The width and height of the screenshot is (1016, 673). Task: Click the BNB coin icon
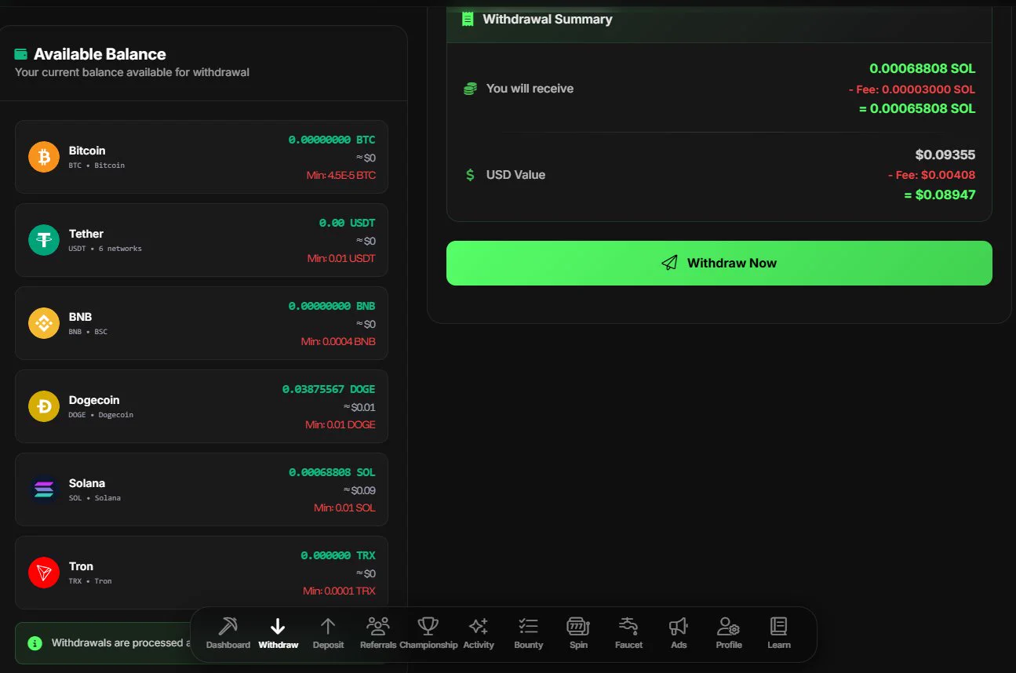coord(44,323)
